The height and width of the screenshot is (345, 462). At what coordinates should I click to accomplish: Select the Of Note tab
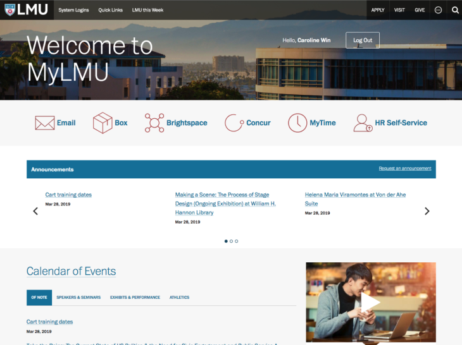point(39,298)
